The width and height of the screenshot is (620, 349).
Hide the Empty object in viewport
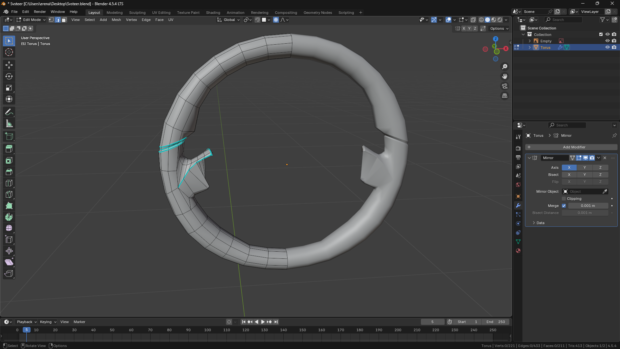click(607, 41)
